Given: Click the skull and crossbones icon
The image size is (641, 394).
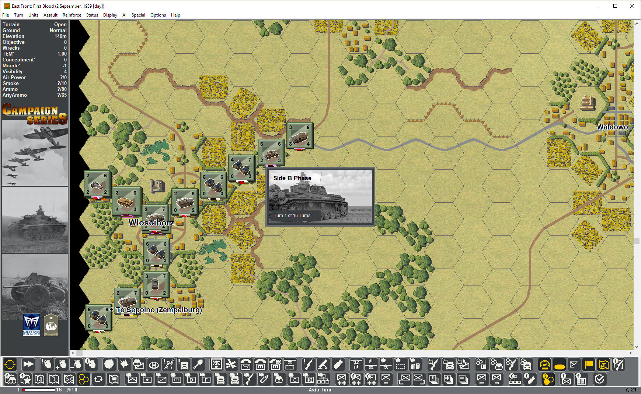Looking at the screenshot, I should tap(216, 365).
